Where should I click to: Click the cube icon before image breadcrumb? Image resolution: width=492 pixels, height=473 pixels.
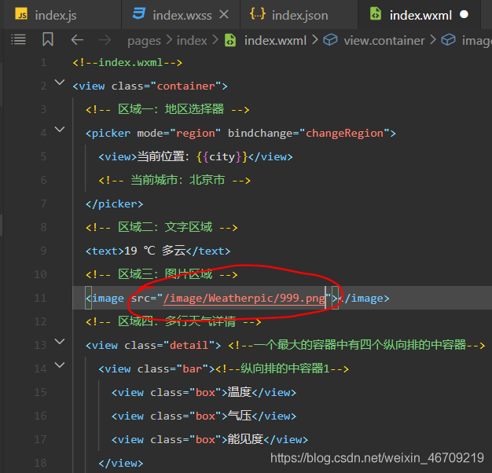pyautogui.click(x=449, y=40)
